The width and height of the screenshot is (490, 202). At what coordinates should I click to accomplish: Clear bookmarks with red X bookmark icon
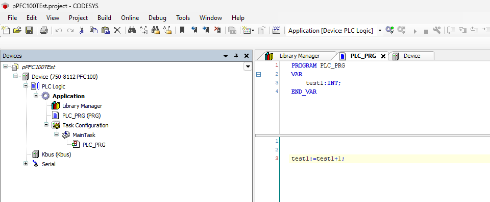click(x=217, y=30)
